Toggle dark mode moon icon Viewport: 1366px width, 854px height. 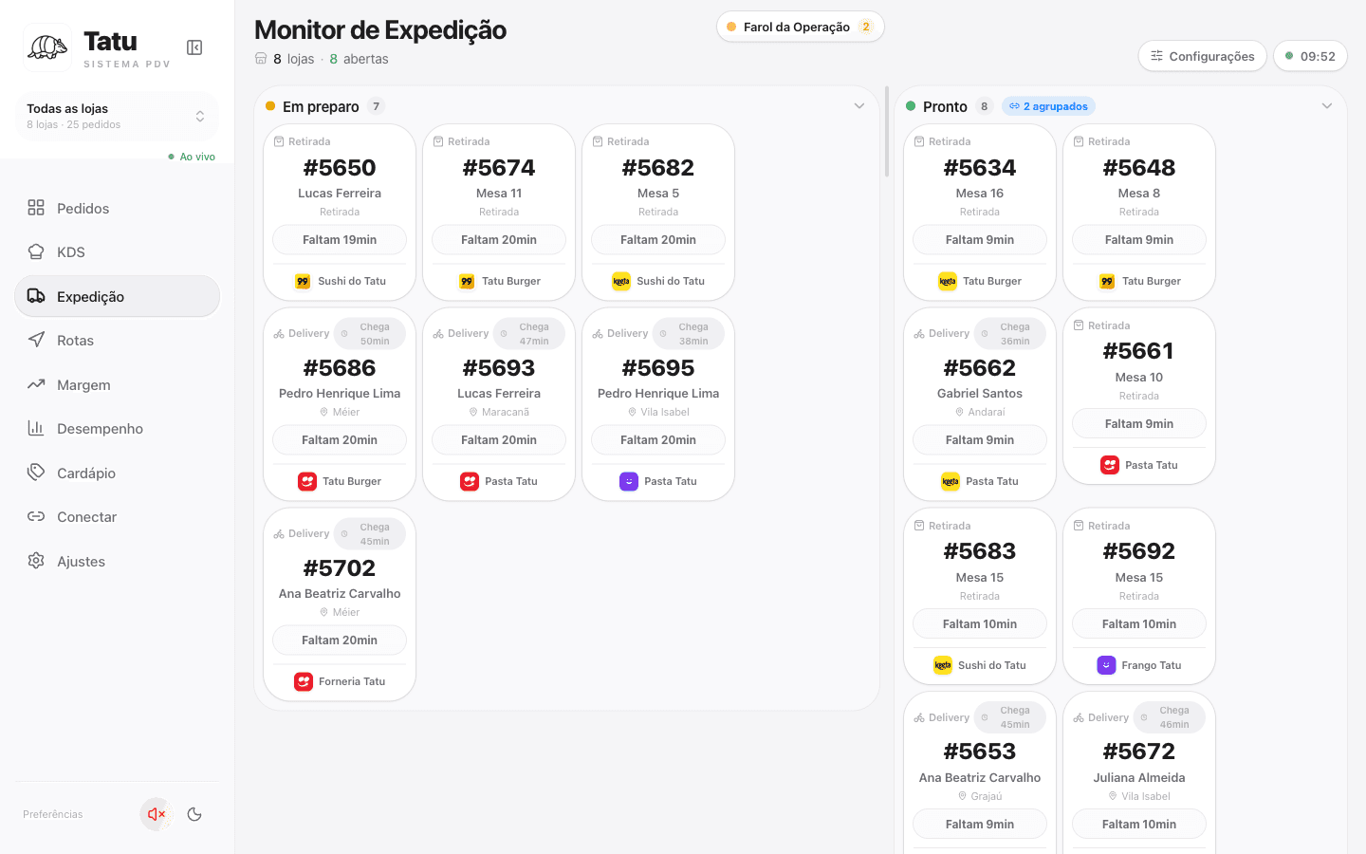pyautogui.click(x=194, y=814)
